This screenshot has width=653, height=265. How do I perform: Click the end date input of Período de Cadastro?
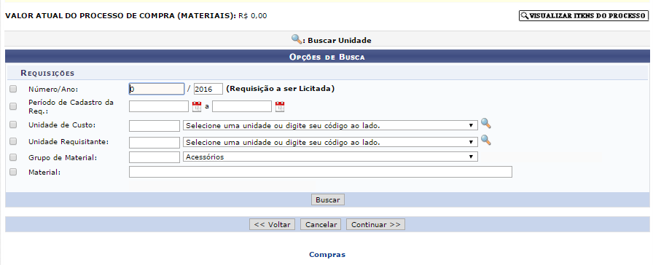click(x=242, y=106)
